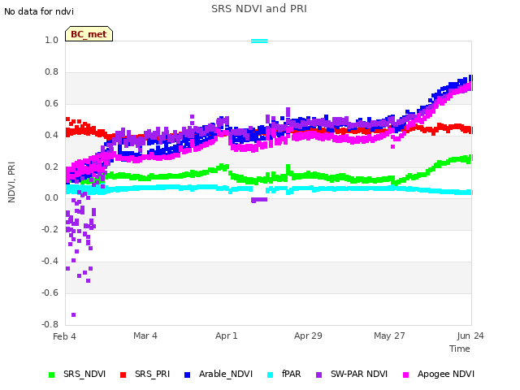Click the -0.2 y-axis tick label
Screen dimensions: 520x390
pos(50,229)
